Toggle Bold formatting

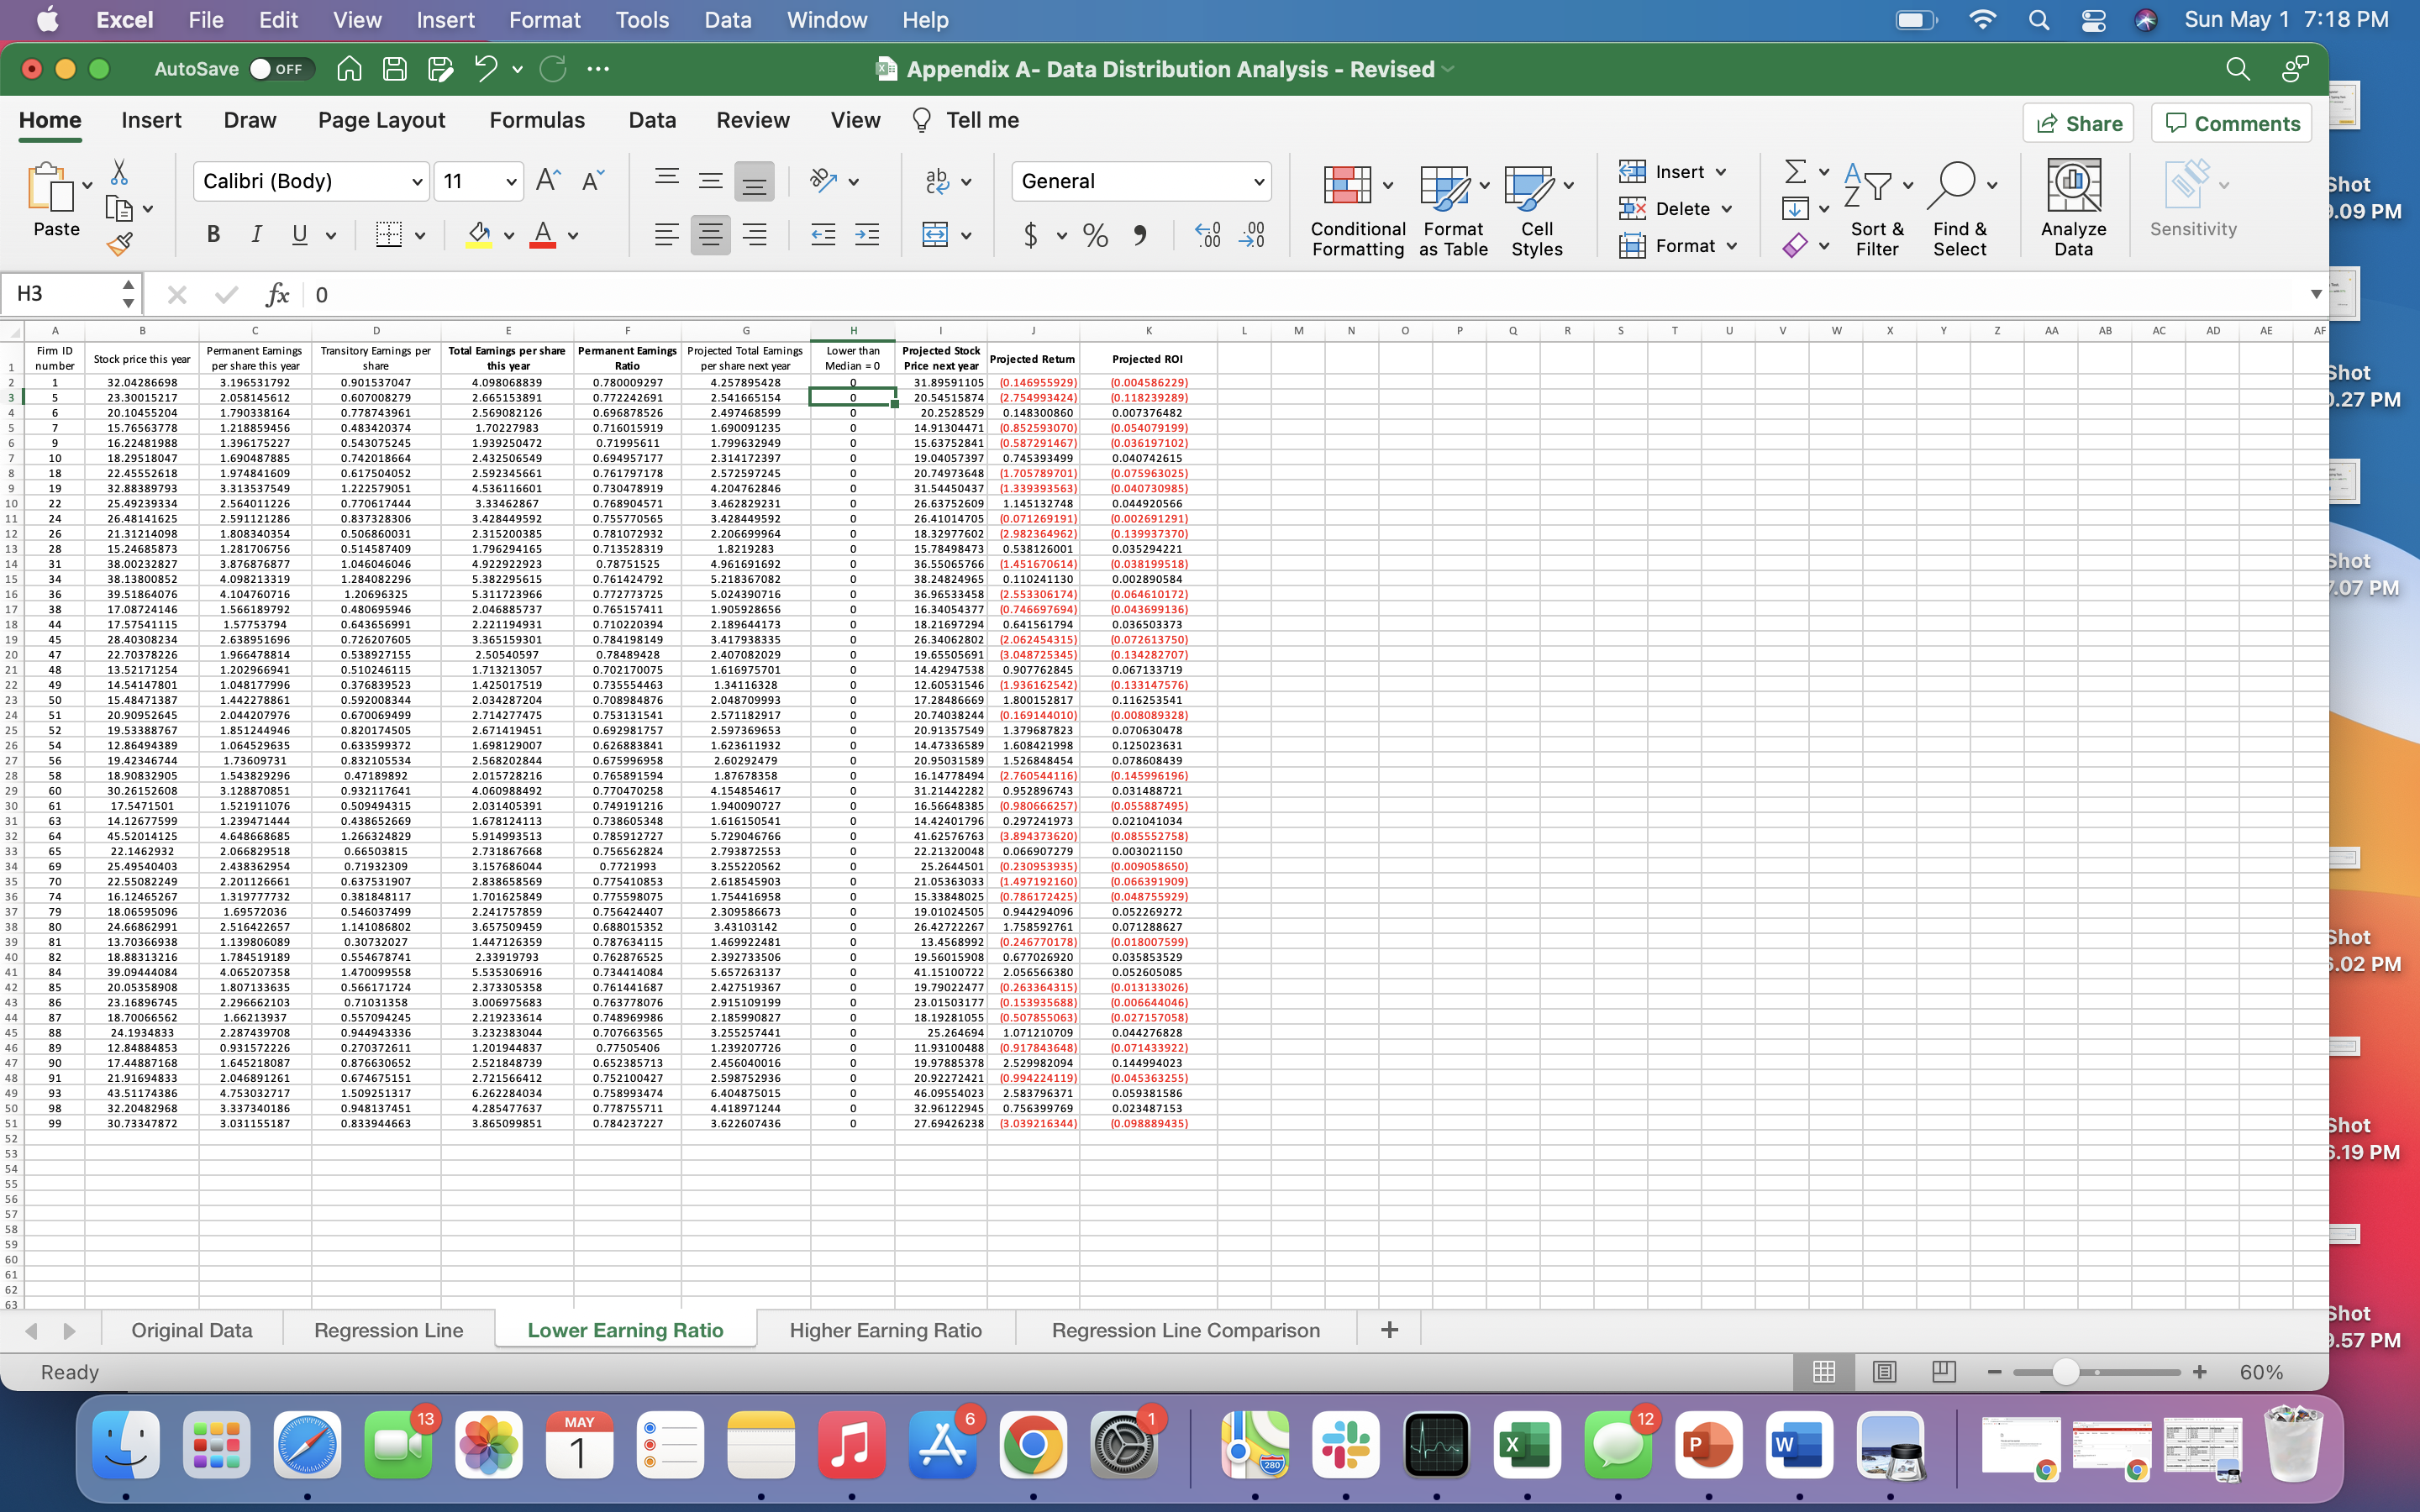click(213, 235)
